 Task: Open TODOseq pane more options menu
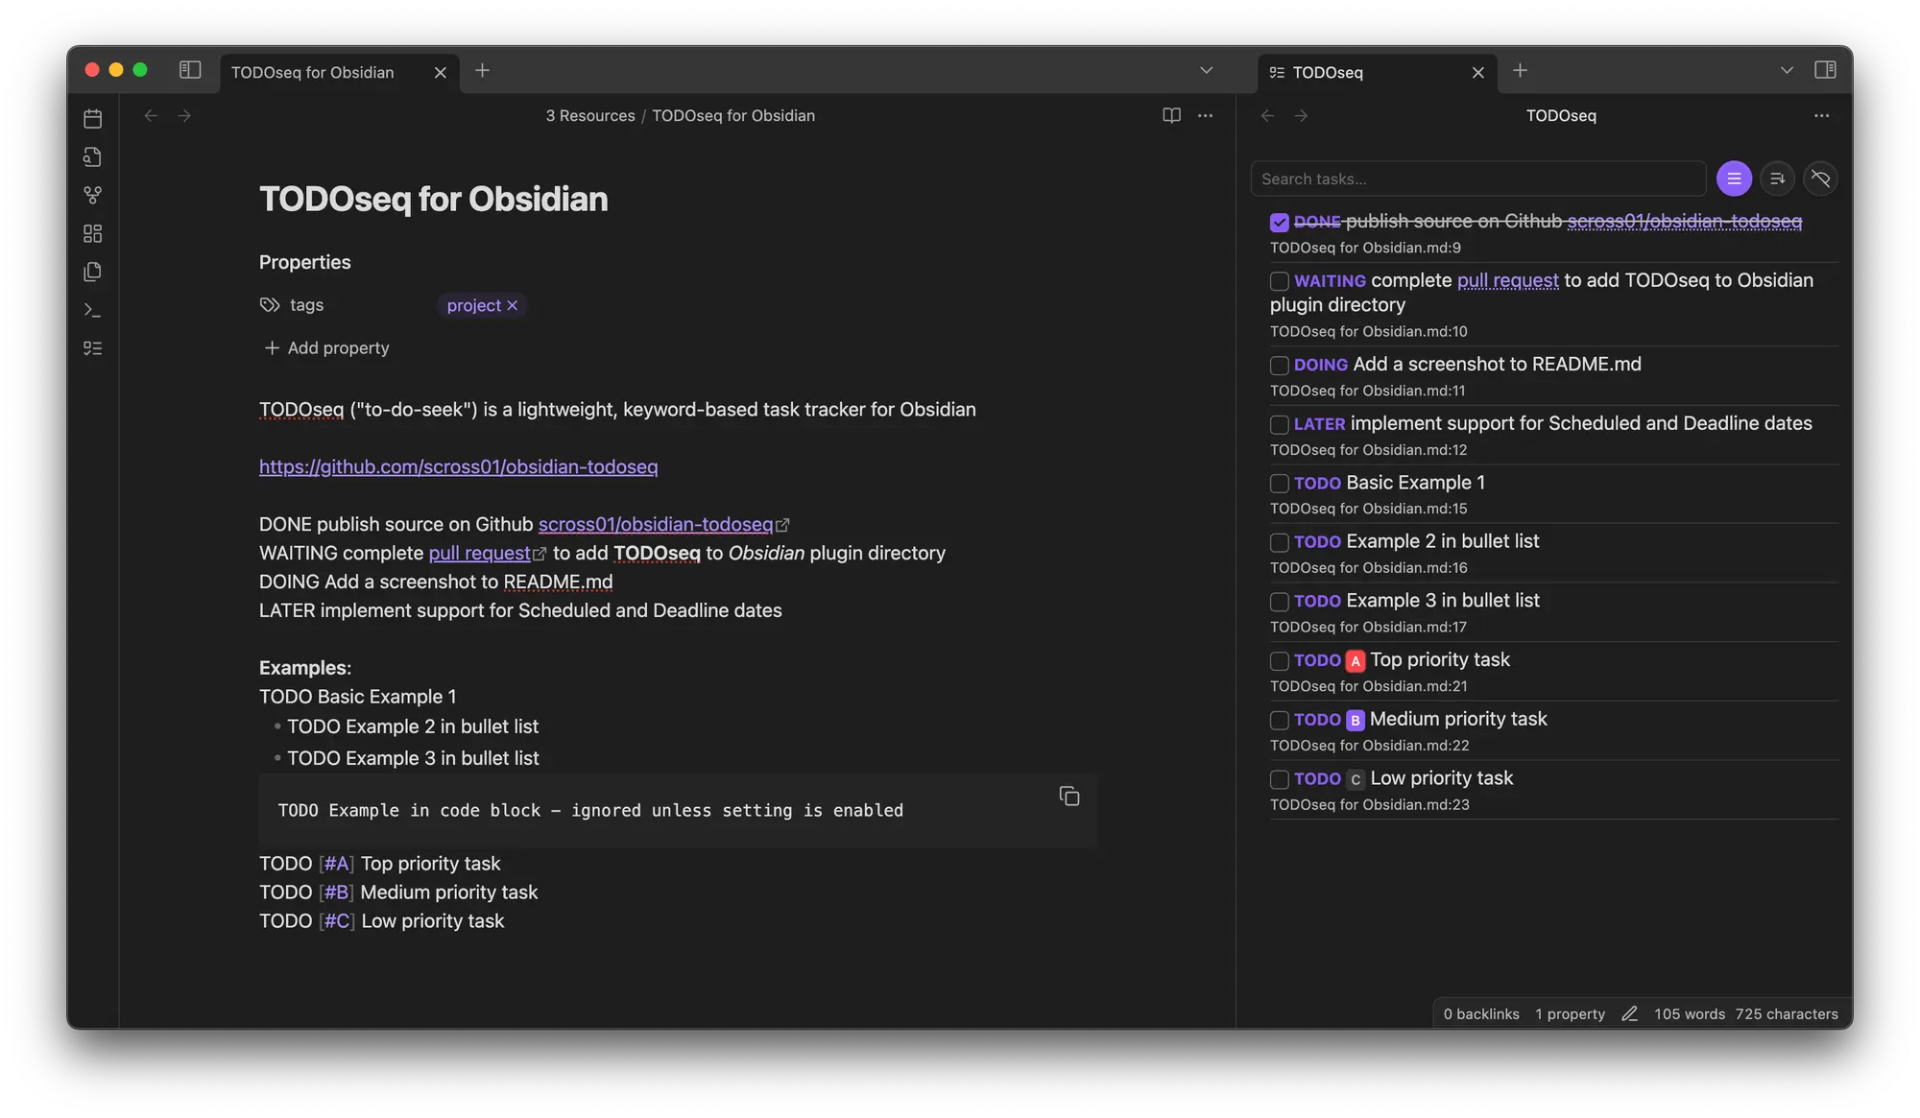coord(1821,116)
